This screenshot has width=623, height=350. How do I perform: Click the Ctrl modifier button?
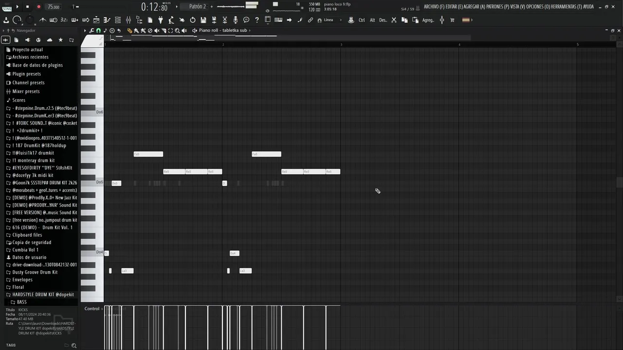pyautogui.click(x=362, y=20)
